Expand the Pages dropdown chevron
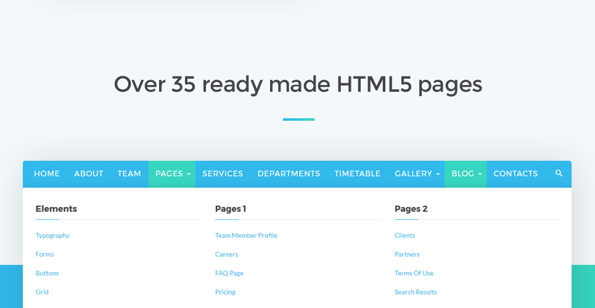Screen dimensions: 595x308 189,174
